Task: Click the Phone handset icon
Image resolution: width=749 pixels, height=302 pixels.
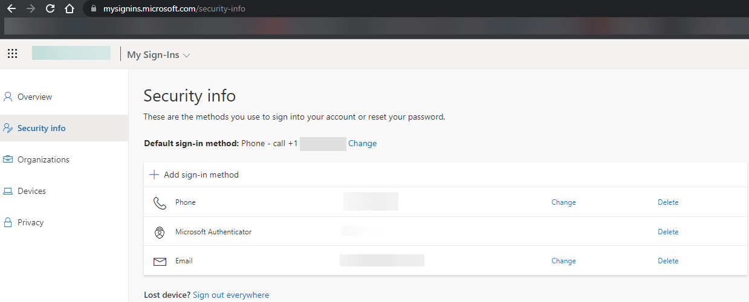Action: (x=160, y=202)
